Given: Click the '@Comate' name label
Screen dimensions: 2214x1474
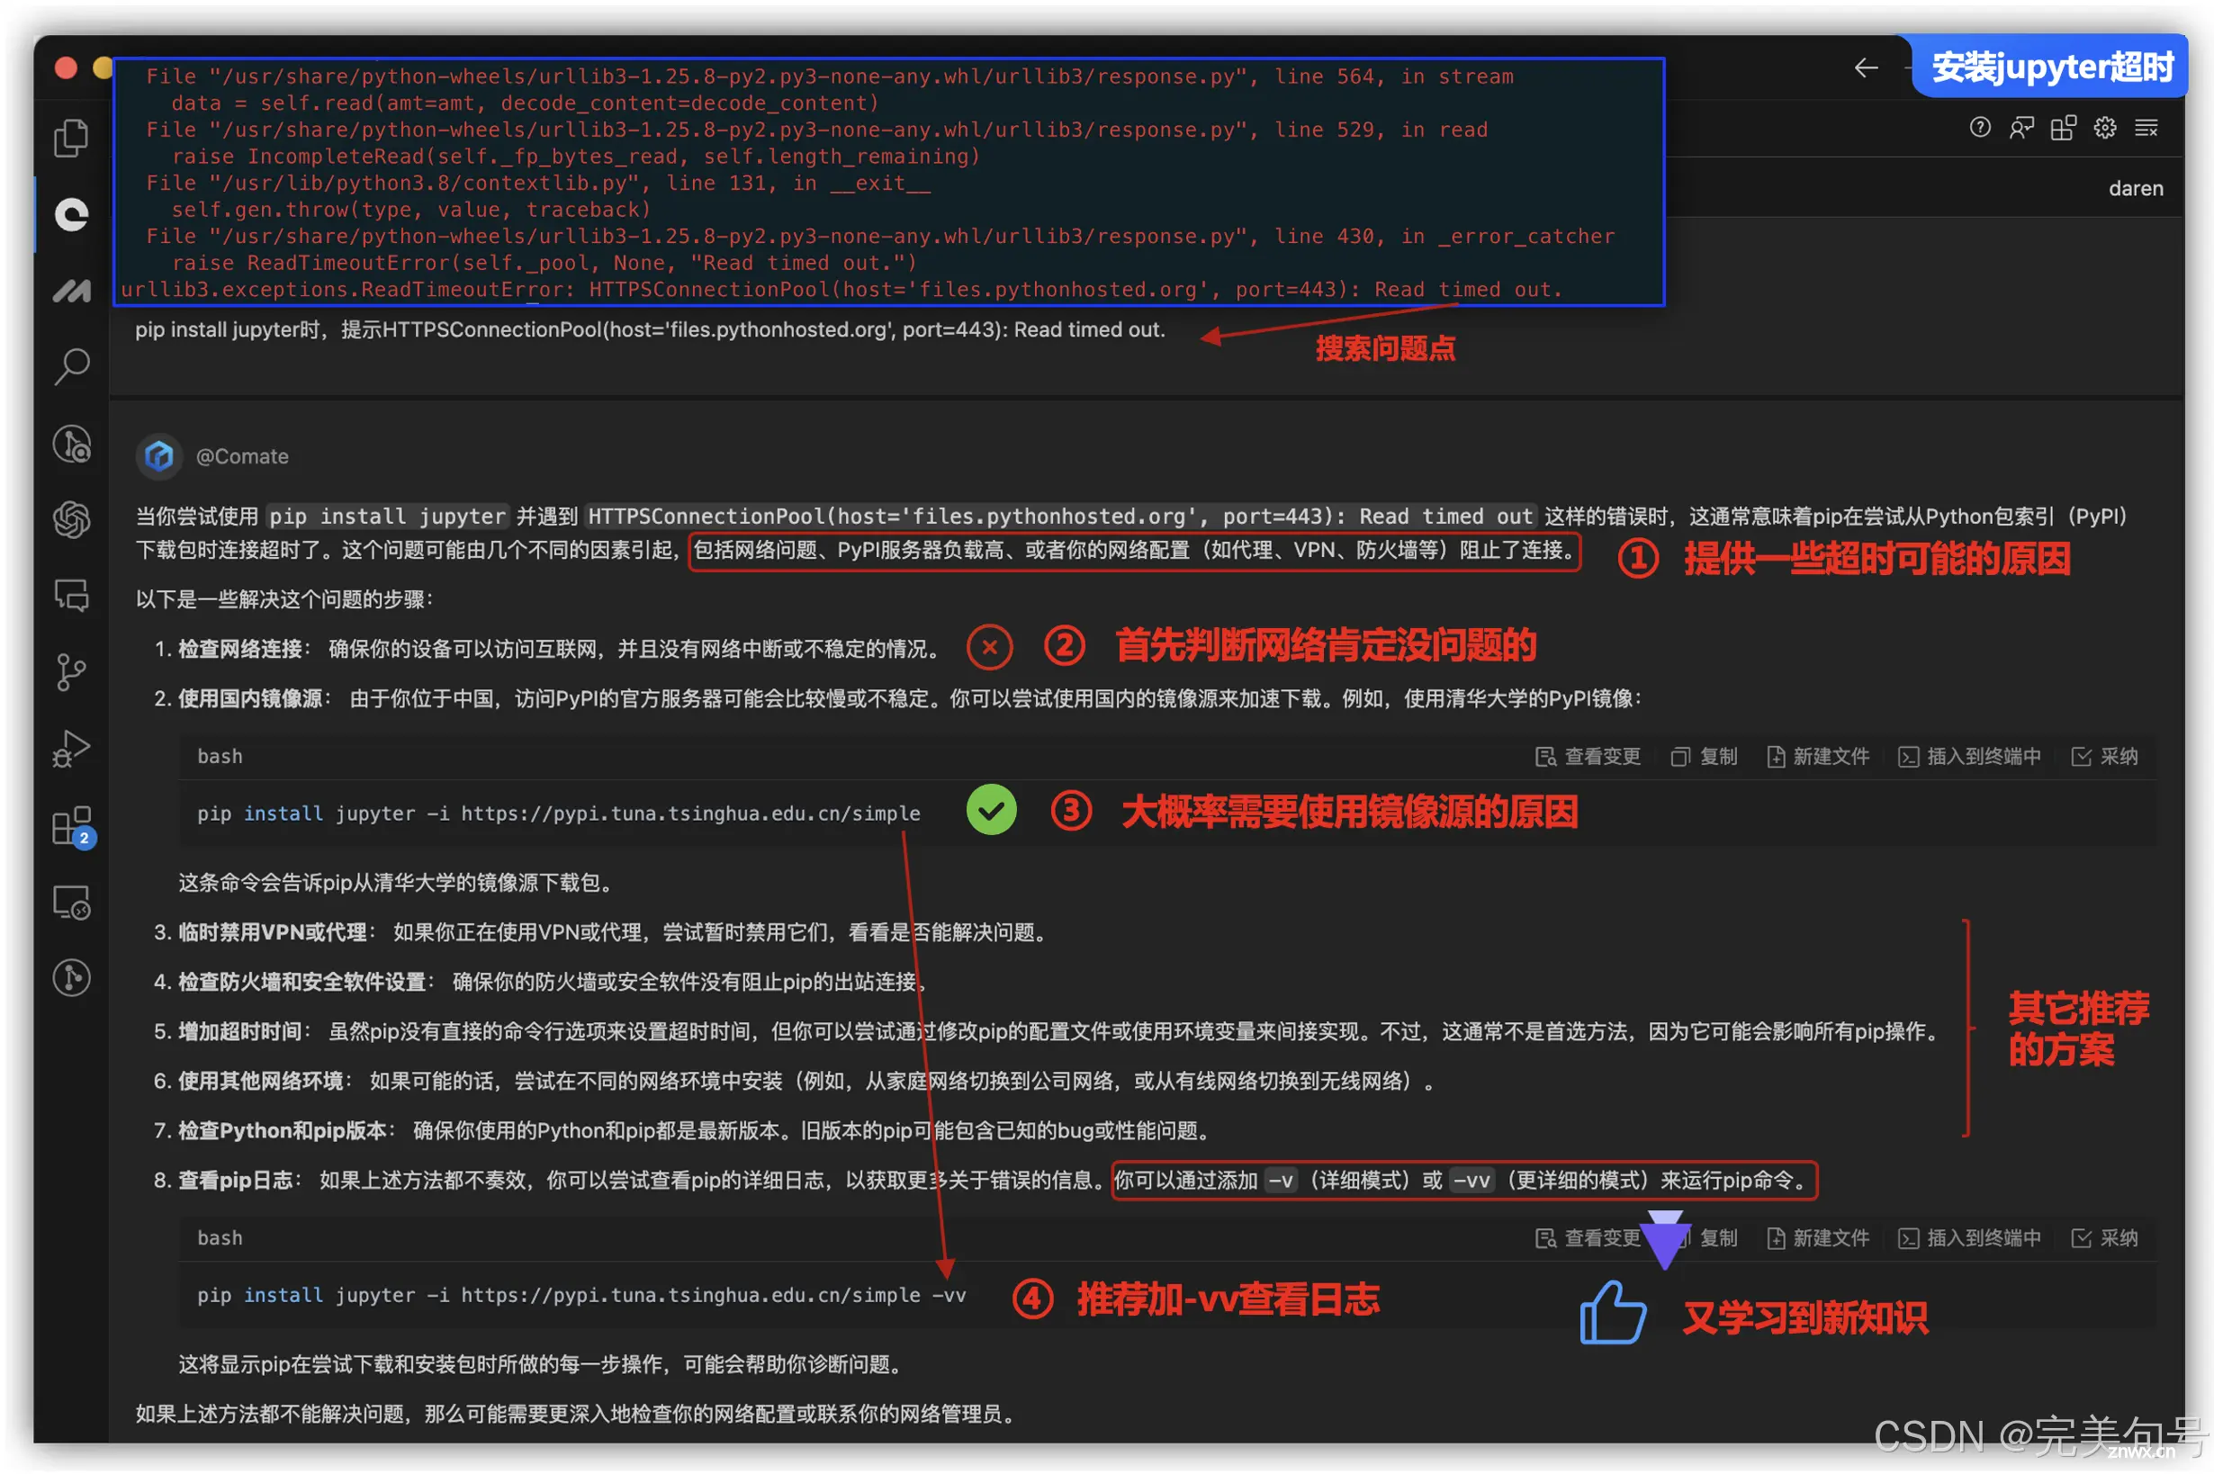Looking at the screenshot, I should click(241, 456).
